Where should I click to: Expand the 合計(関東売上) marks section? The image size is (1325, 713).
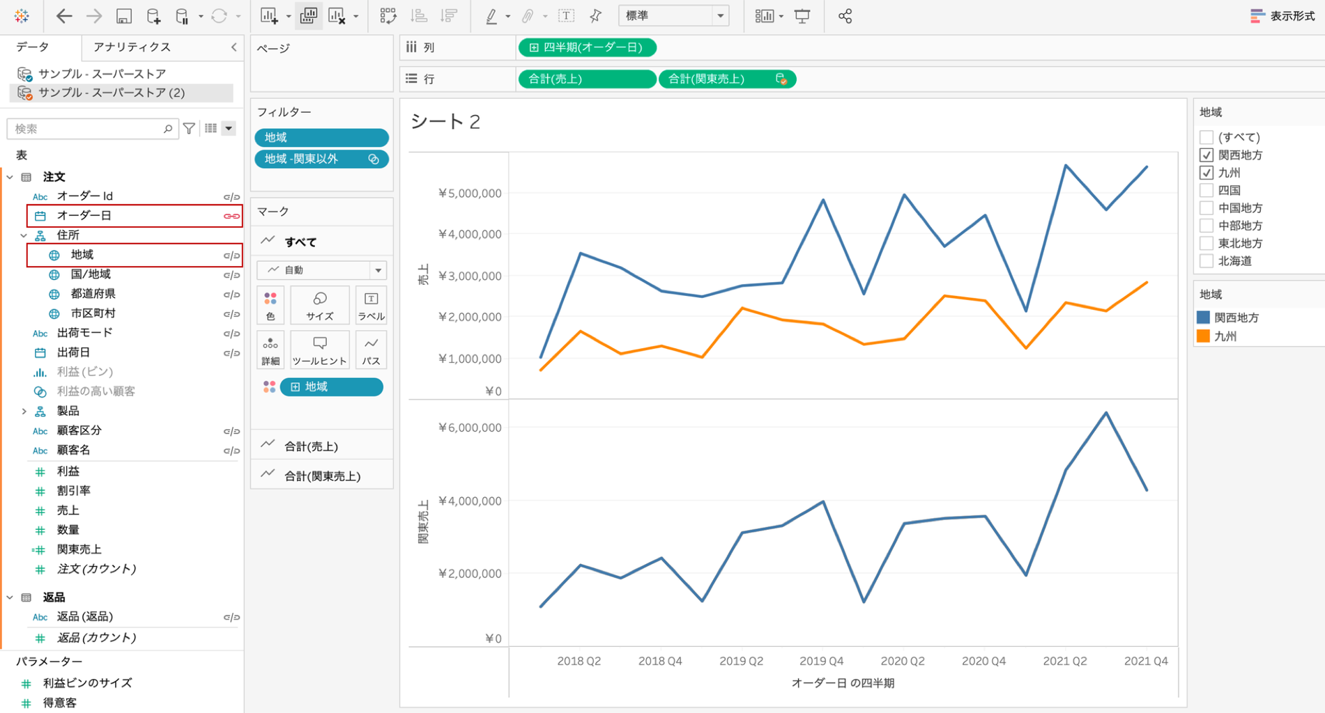pyautogui.click(x=321, y=476)
